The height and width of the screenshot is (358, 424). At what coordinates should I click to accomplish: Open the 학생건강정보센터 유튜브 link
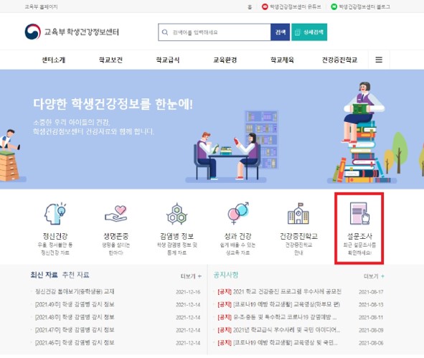coord(291,6)
